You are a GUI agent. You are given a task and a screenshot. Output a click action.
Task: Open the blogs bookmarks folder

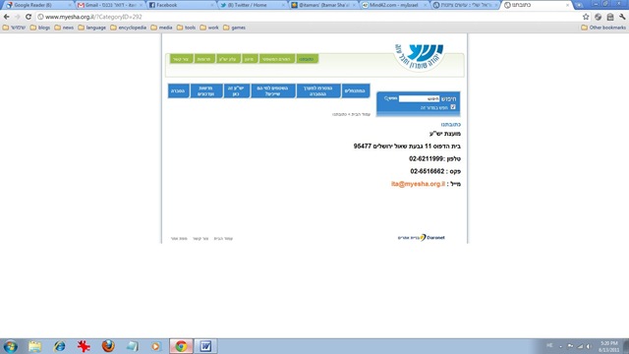tap(40, 28)
